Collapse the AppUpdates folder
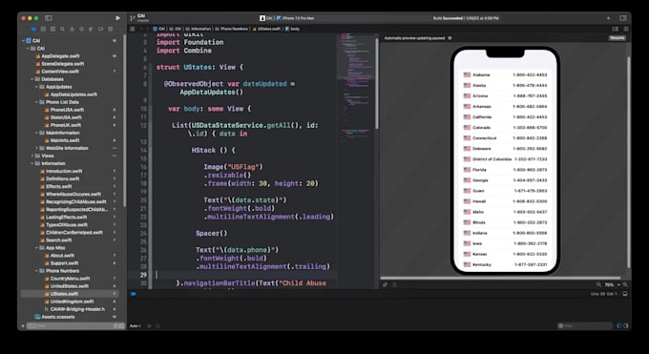This screenshot has height=354, width=649. [37, 87]
